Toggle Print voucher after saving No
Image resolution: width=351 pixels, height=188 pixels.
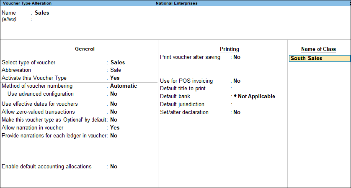pyautogui.click(x=237, y=57)
